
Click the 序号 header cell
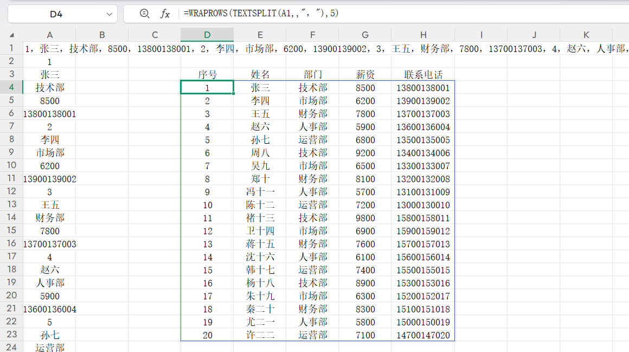click(x=207, y=75)
